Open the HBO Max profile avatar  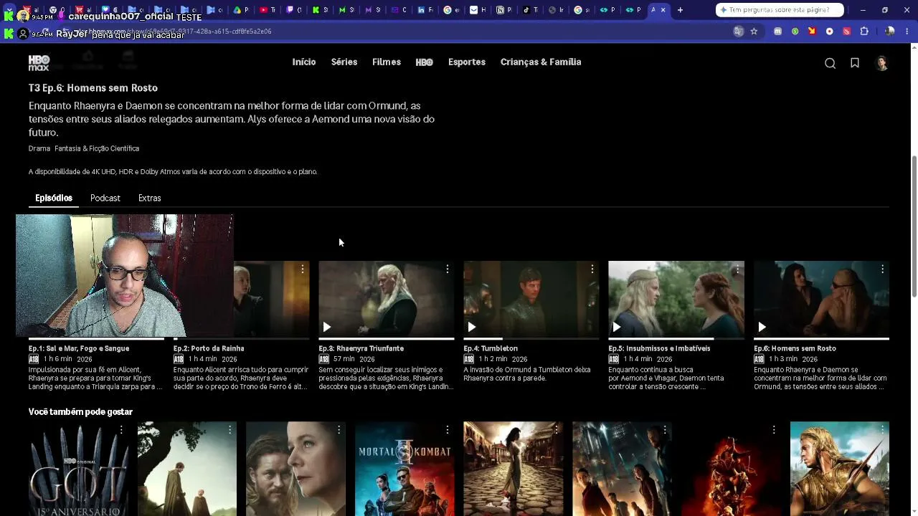(882, 63)
